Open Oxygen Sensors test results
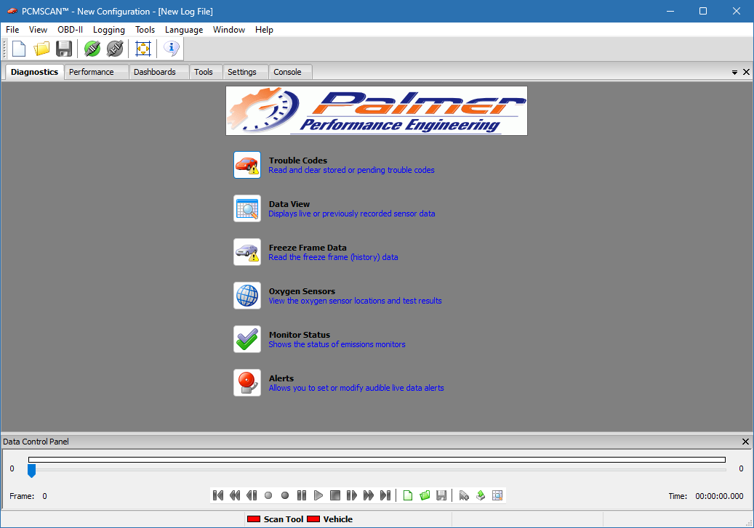Screen dimensions: 754x528 [302, 291]
